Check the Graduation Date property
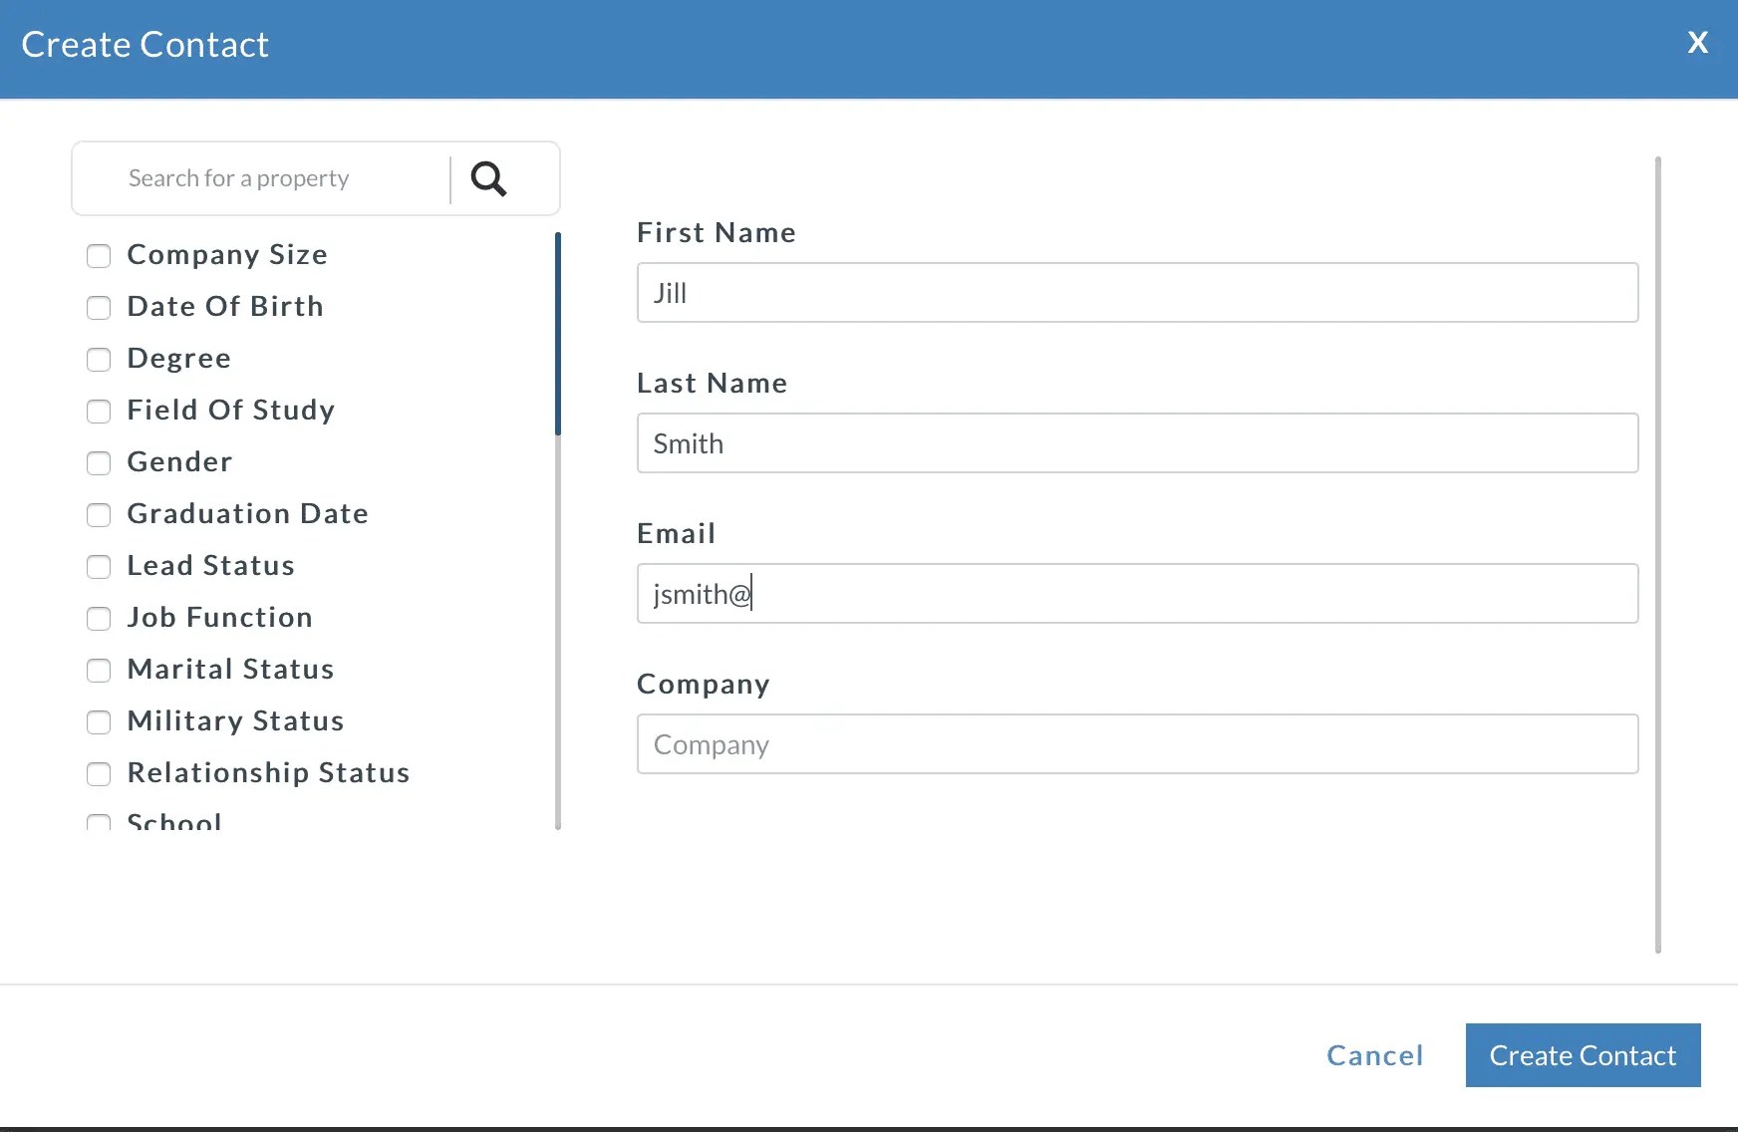This screenshot has height=1132, width=1738. [x=99, y=515]
